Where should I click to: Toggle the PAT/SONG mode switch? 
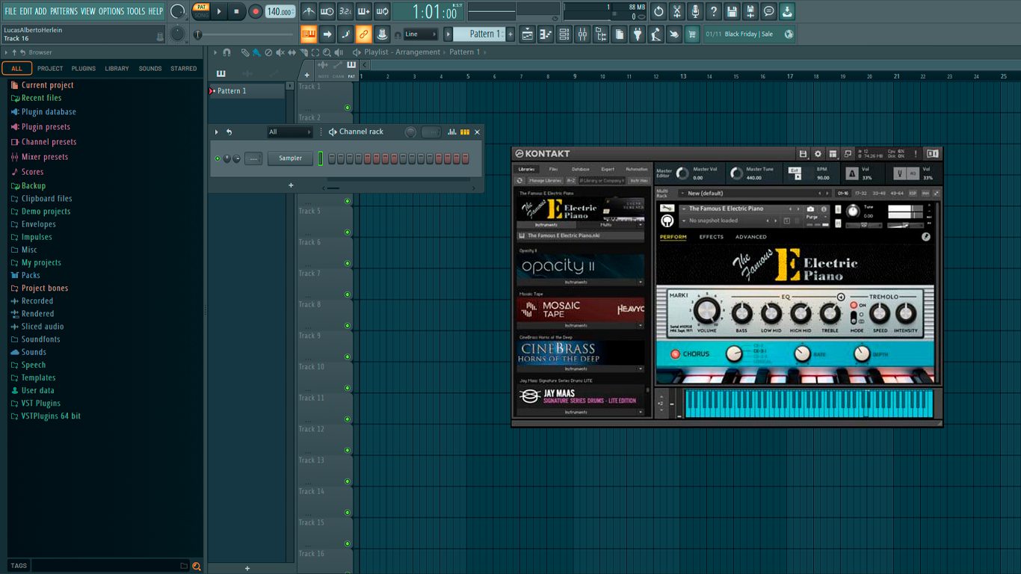(x=201, y=11)
